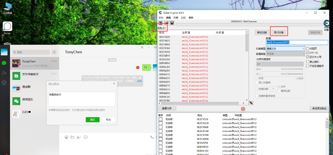Click the scissors screenshot icon in WeChat
This screenshot has height=155, width=333.
[x=78, y=137]
